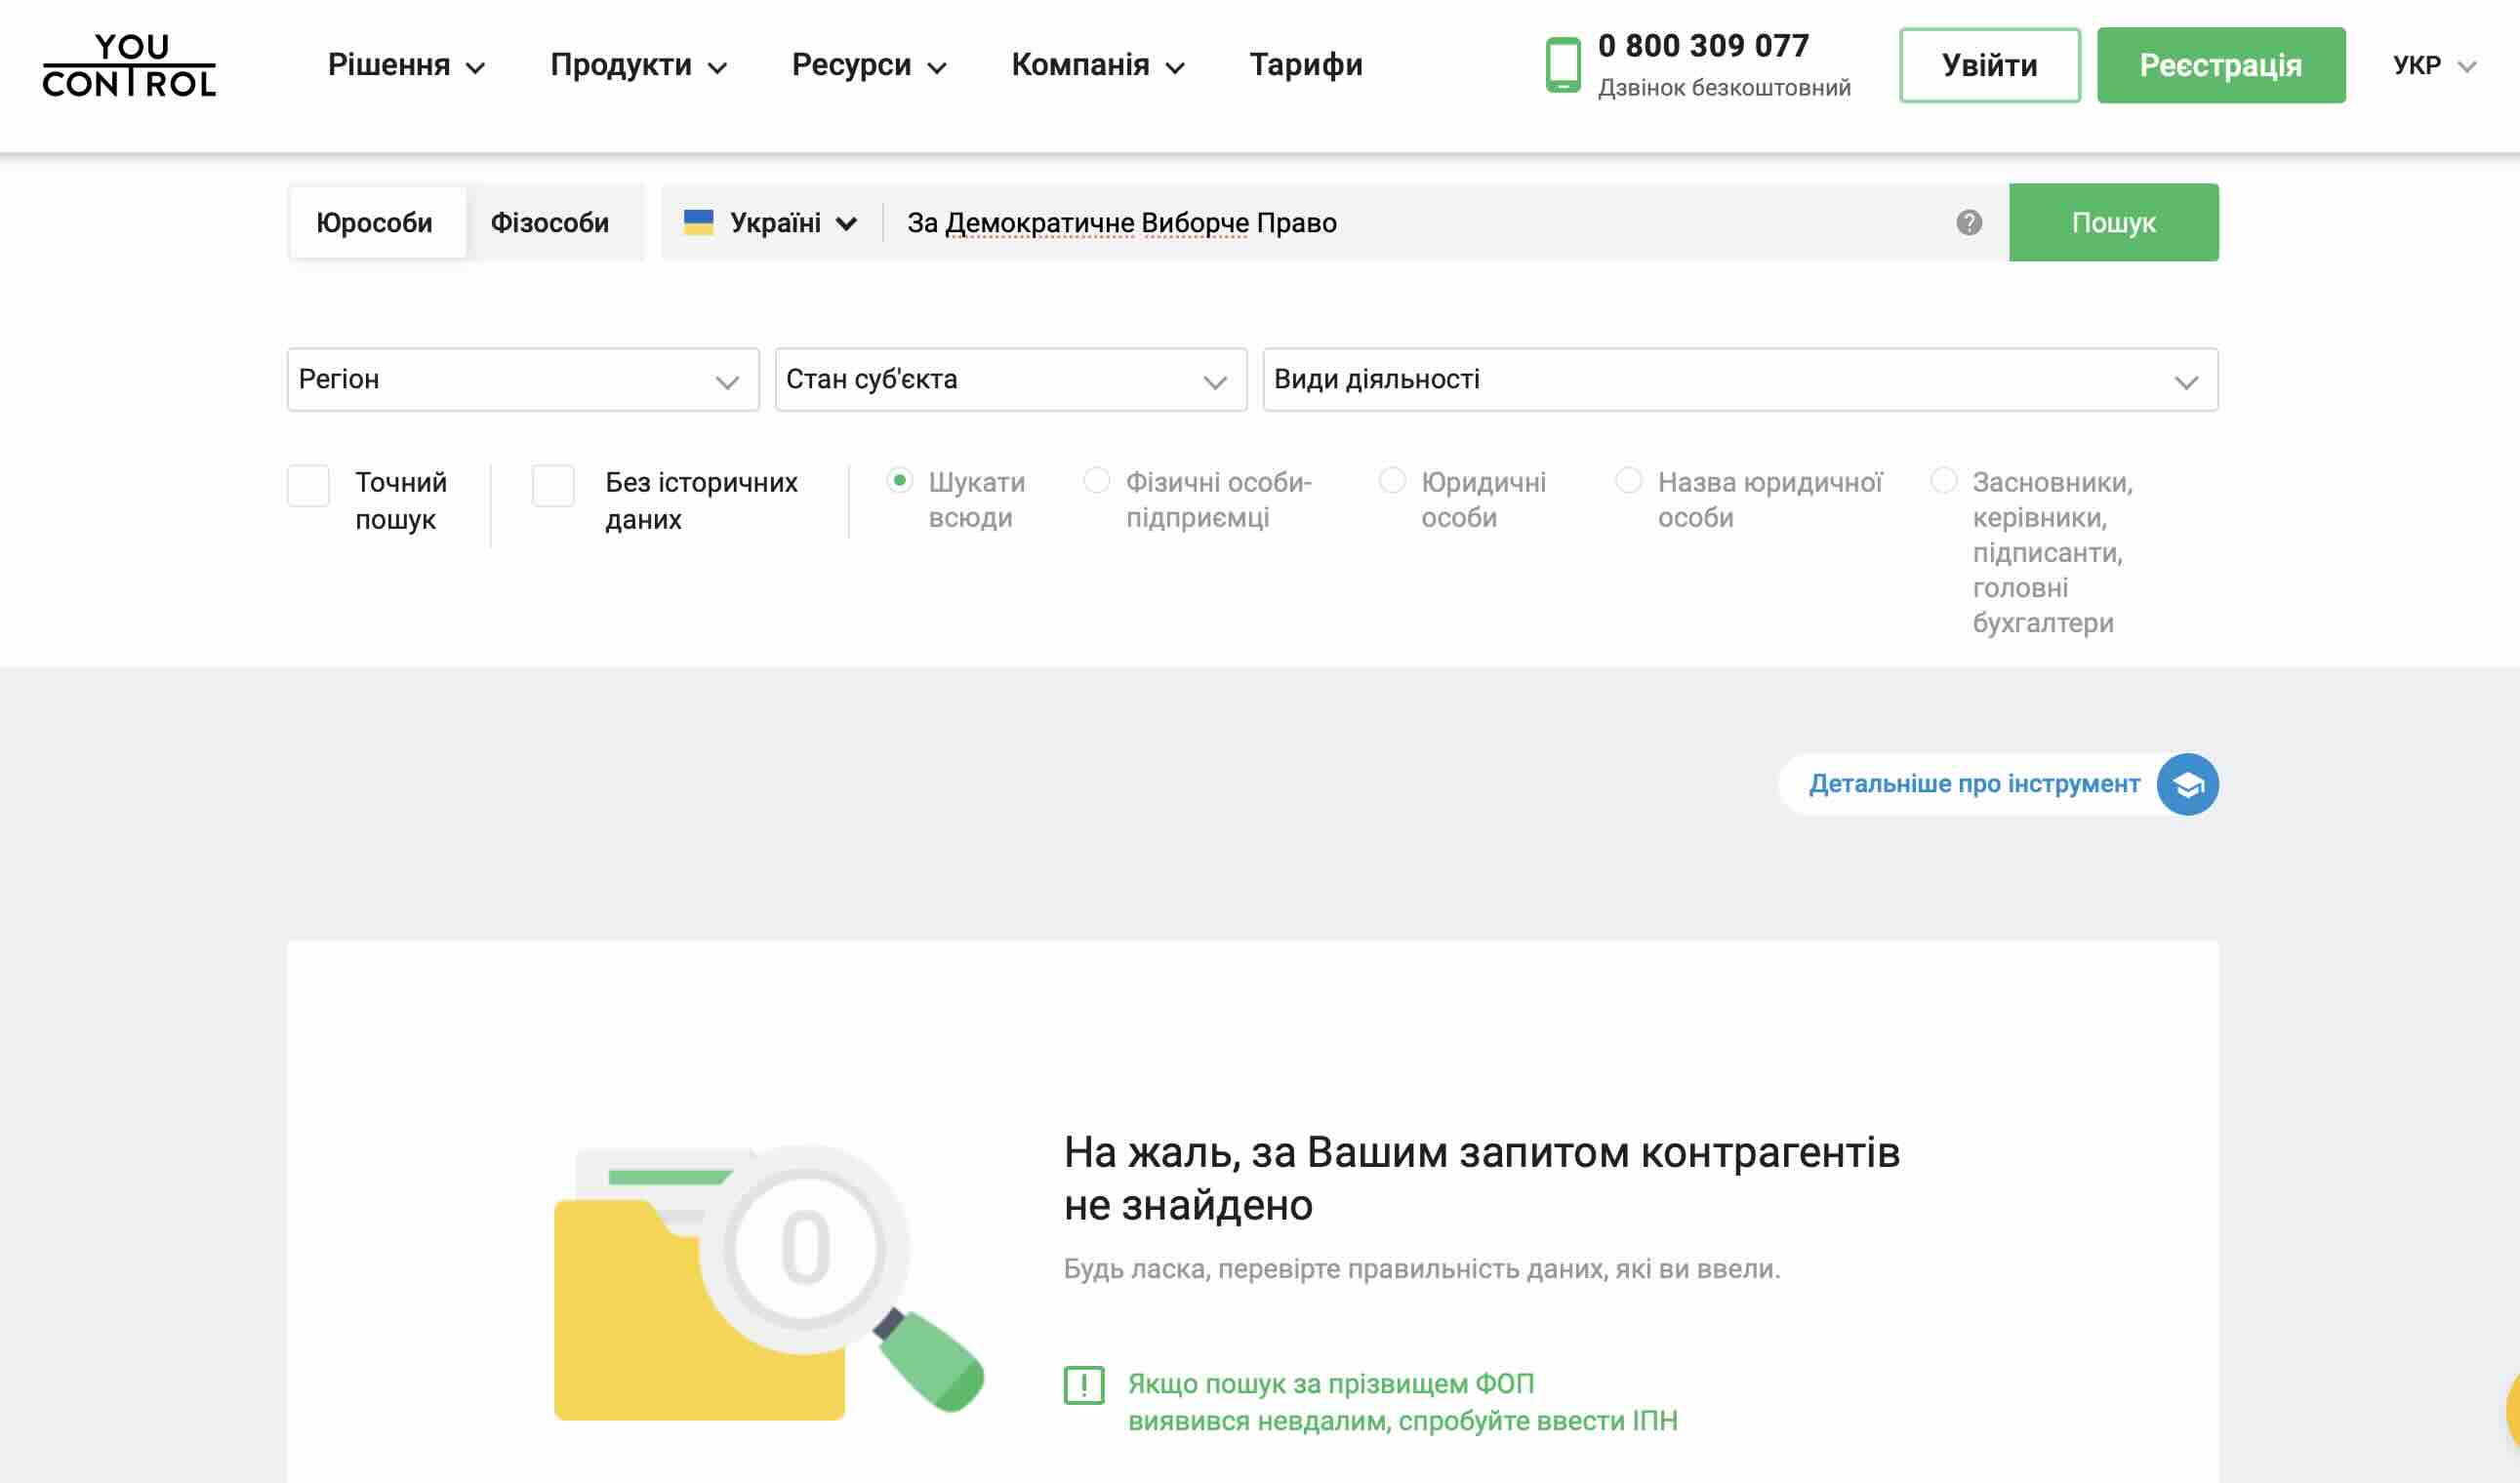Switch to the Фізособи tab
Screen dimensions: 2520x1483
pyautogui.click(x=549, y=222)
